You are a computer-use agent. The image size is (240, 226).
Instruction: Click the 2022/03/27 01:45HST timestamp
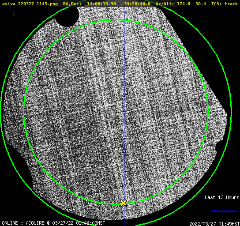tap(214, 224)
